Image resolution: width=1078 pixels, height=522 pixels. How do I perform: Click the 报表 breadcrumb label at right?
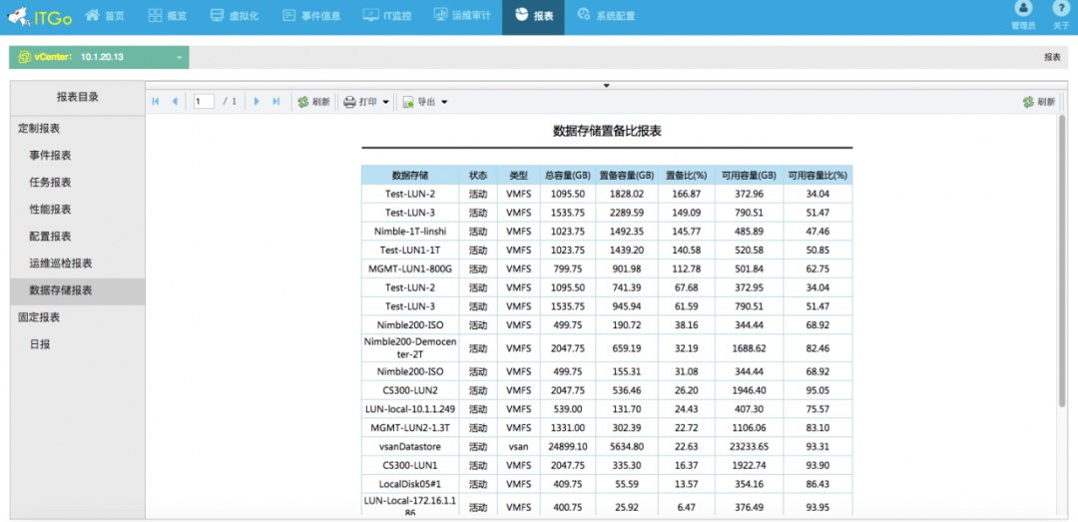point(1053,57)
